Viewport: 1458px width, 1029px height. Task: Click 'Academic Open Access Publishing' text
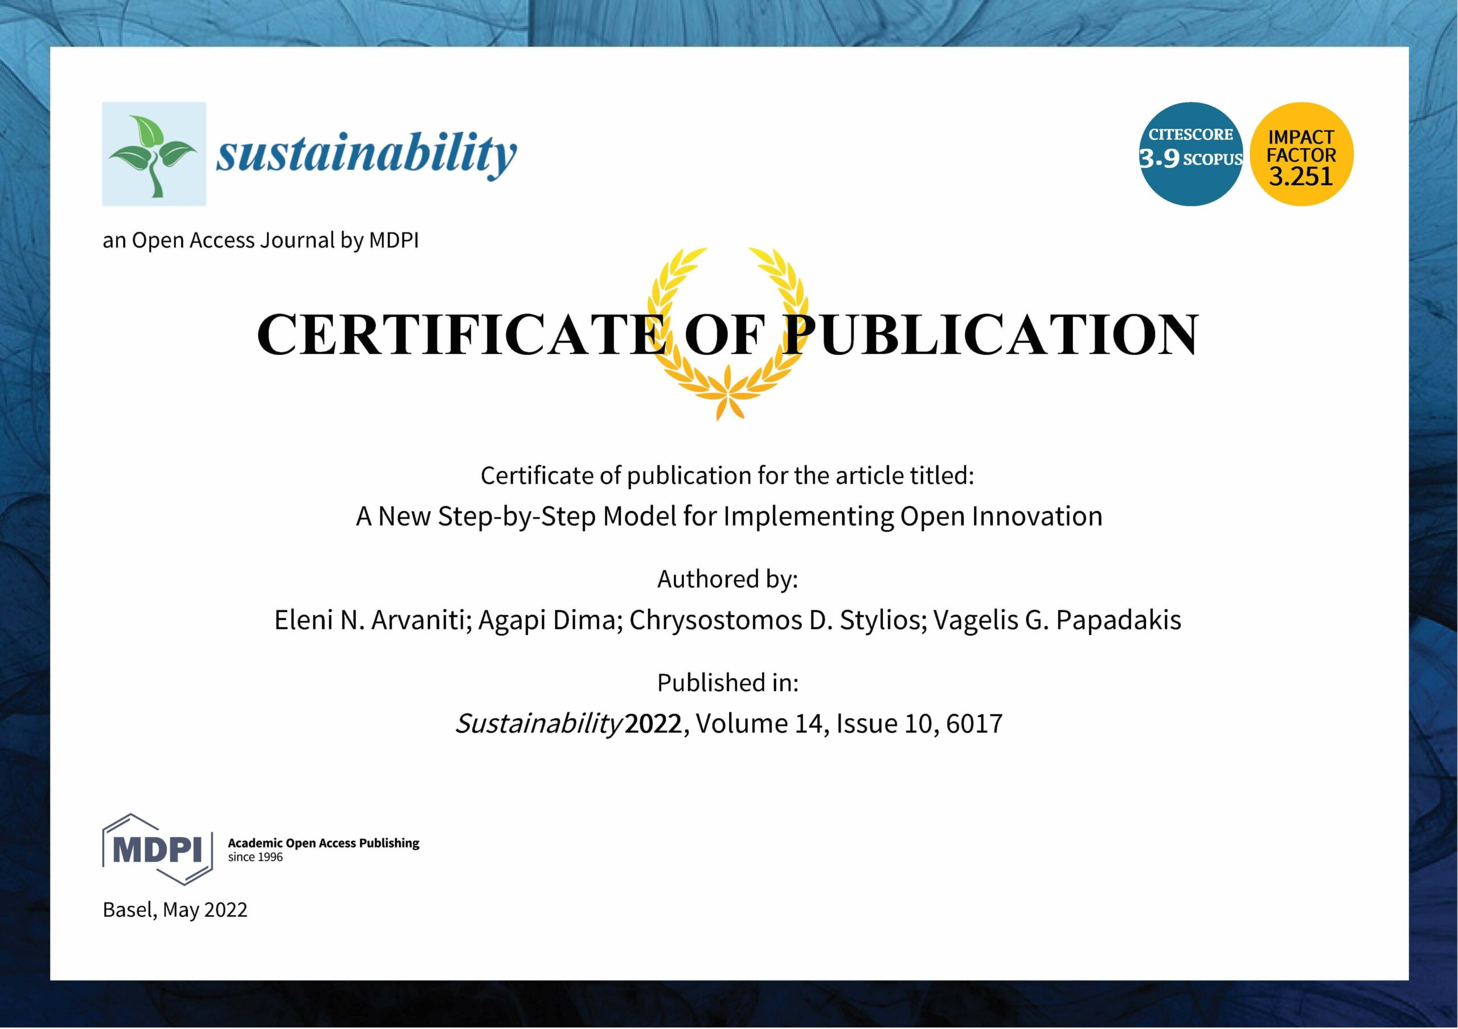tap(324, 843)
